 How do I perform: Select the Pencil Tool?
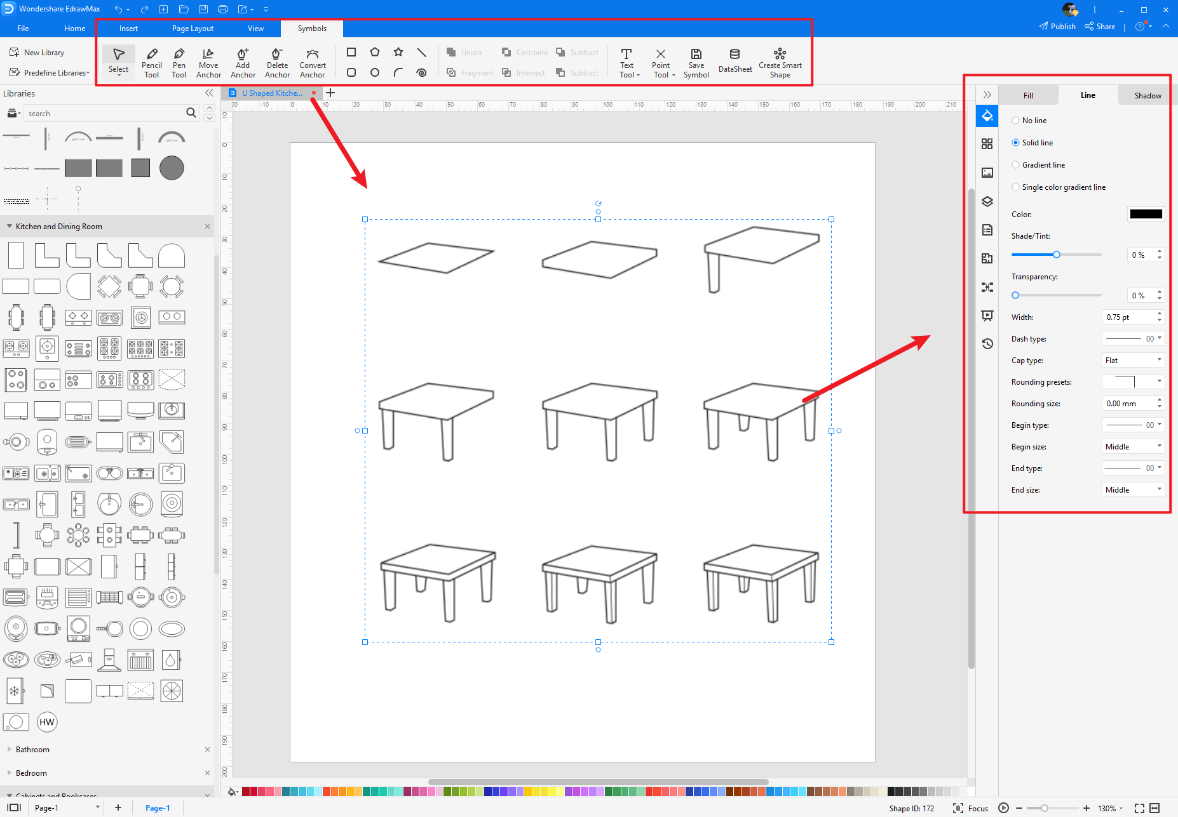click(x=151, y=61)
